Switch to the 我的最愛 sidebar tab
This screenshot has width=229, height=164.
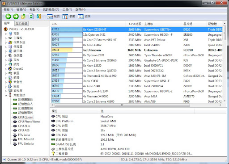coord(21,24)
